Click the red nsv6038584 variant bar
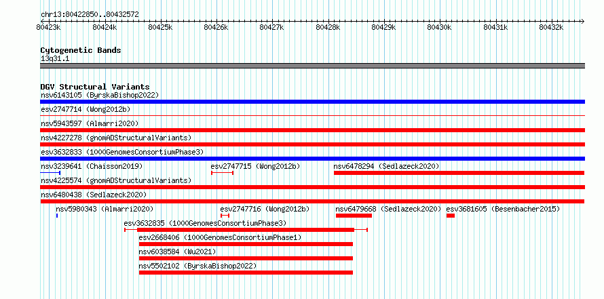The height and width of the screenshot is (299, 604). [246, 258]
